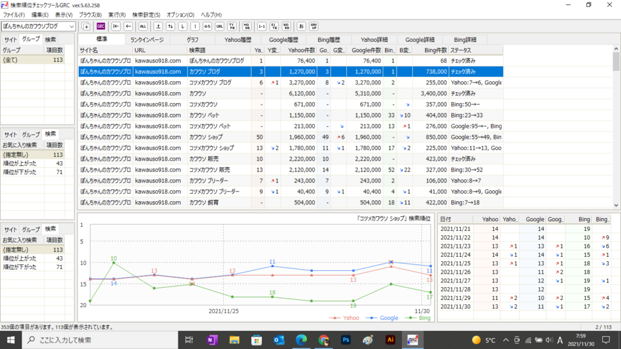Select the ALL toolbar icon
The image size is (621, 349).
143,27
